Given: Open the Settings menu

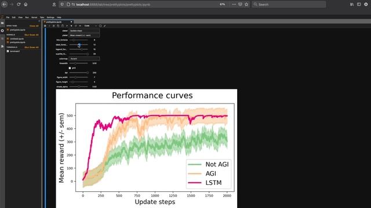Looking at the screenshot, I should [50, 17].
